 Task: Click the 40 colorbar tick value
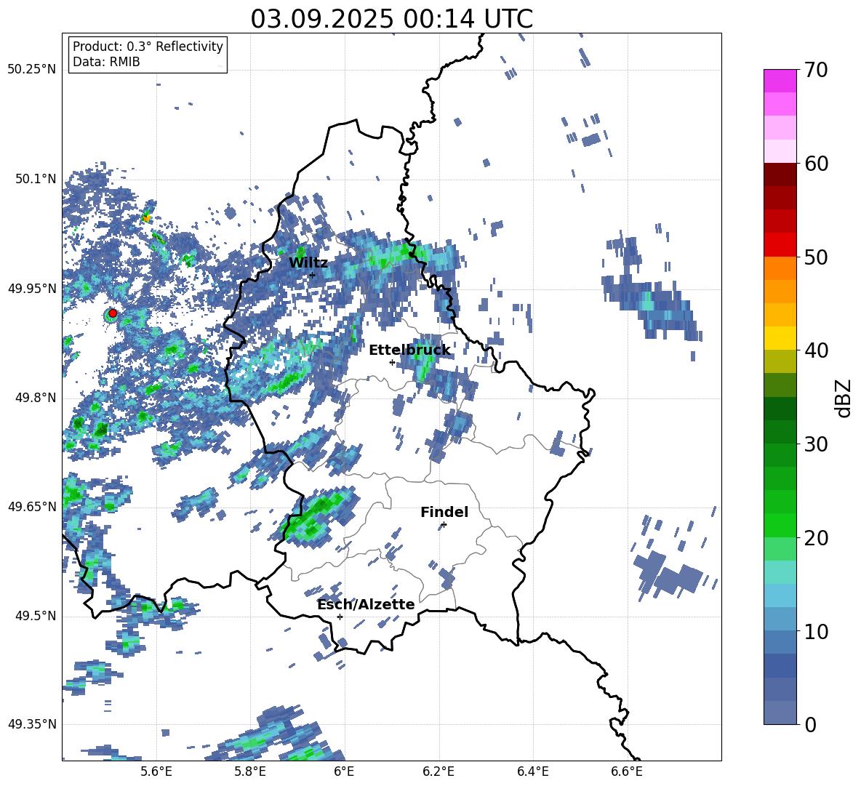click(x=816, y=350)
